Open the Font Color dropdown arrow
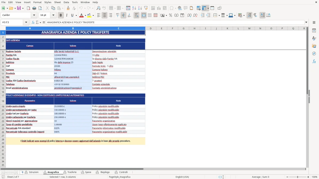The width and height of the screenshot is (319, 179). click(x=85, y=15)
